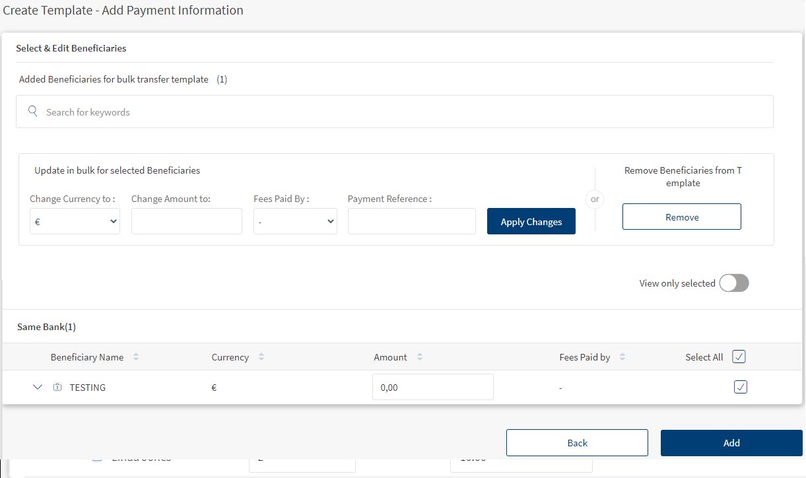The height and width of the screenshot is (478, 806).
Task: Click sort arrows next to Currency header
Action: [x=261, y=357]
